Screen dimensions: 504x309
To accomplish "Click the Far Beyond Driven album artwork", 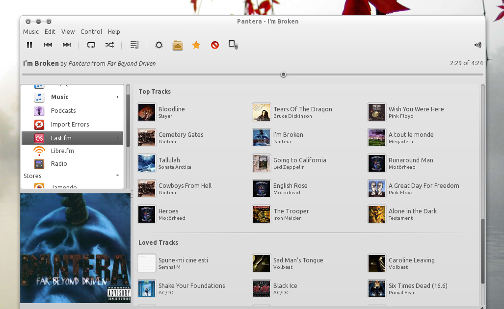I will click(x=75, y=248).
